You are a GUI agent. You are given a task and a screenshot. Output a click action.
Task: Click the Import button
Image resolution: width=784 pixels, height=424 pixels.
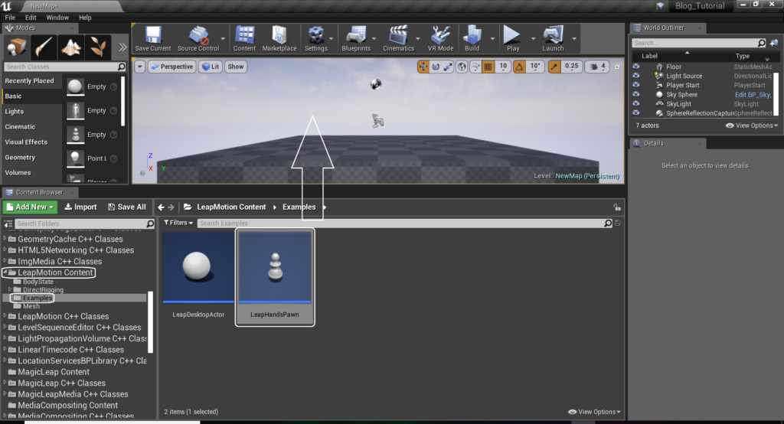(80, 207)
